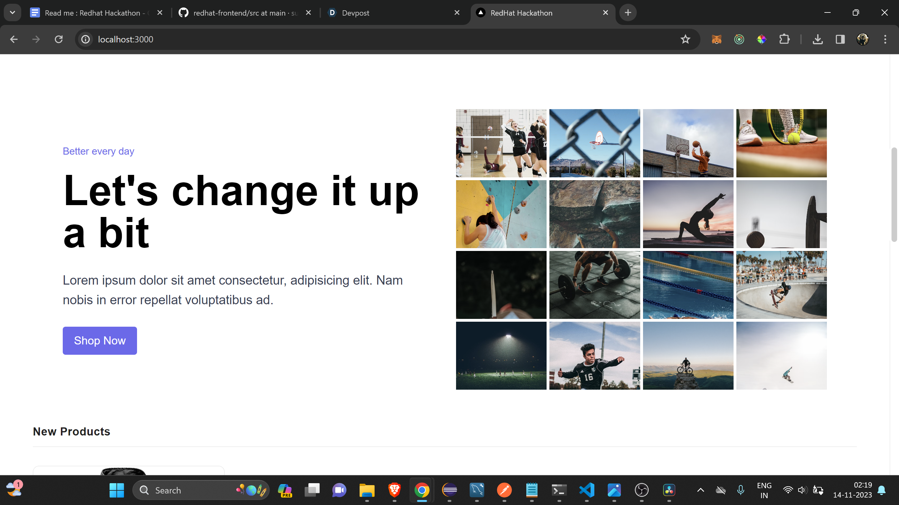The width and height of the screenshot is (899, 505).
Task: Bookmark this page with the star icon
Action: coord(685,39)
